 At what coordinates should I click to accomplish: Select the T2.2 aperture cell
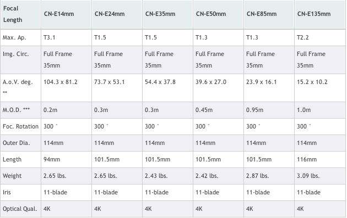[320, 37]
